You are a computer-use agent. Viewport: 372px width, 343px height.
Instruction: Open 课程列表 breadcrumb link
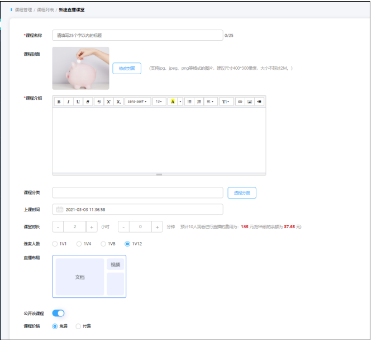(x=45, y=9)
